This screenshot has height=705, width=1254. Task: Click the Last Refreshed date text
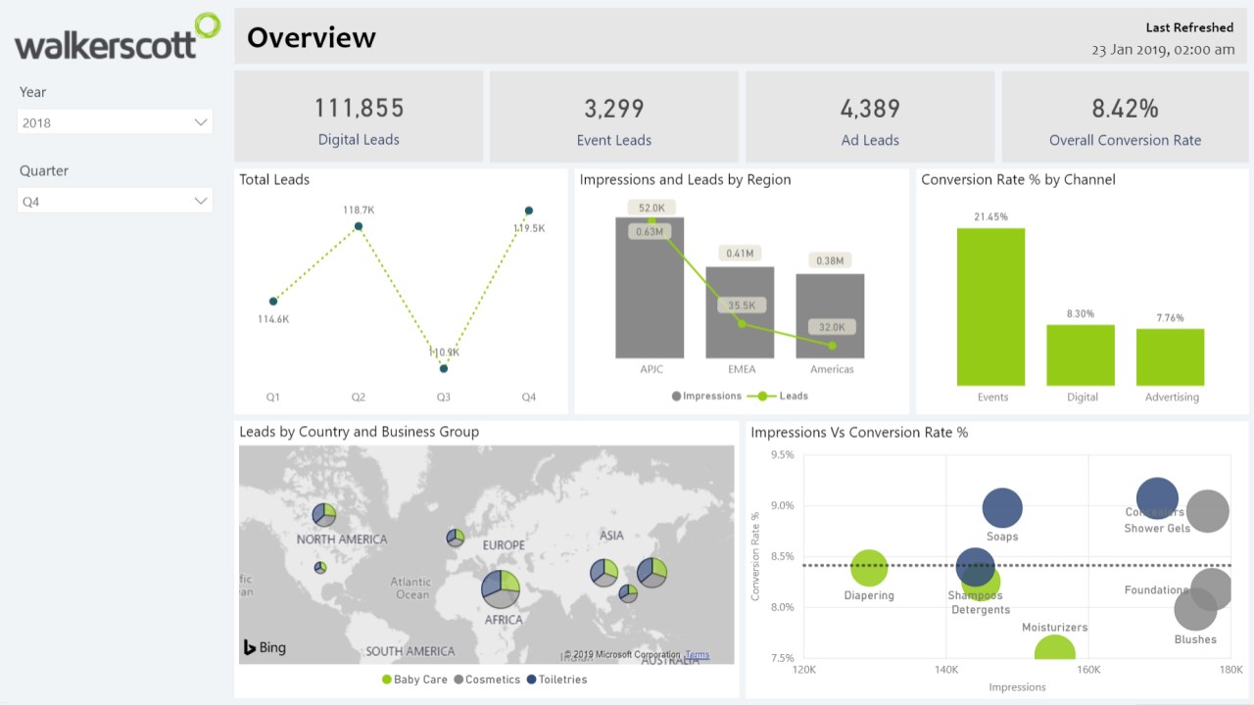point(1163,50)
